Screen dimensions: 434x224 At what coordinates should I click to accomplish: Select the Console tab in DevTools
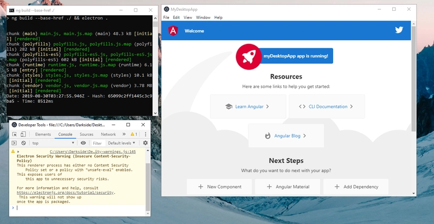click(65, 135)
